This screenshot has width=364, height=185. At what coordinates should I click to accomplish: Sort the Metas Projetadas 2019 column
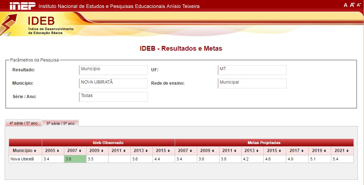point(325,151)
